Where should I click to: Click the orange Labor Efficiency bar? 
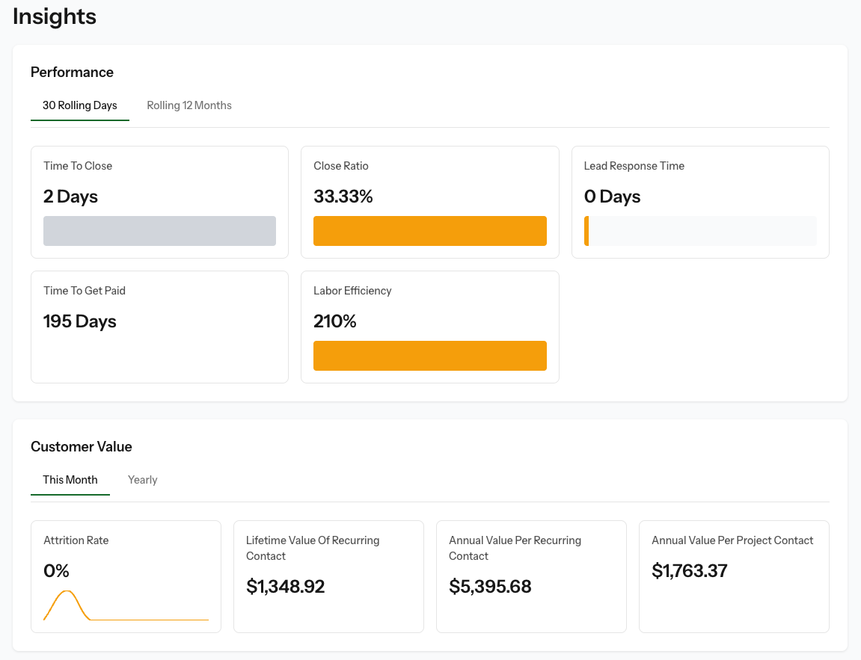click(x=430, y=356)
